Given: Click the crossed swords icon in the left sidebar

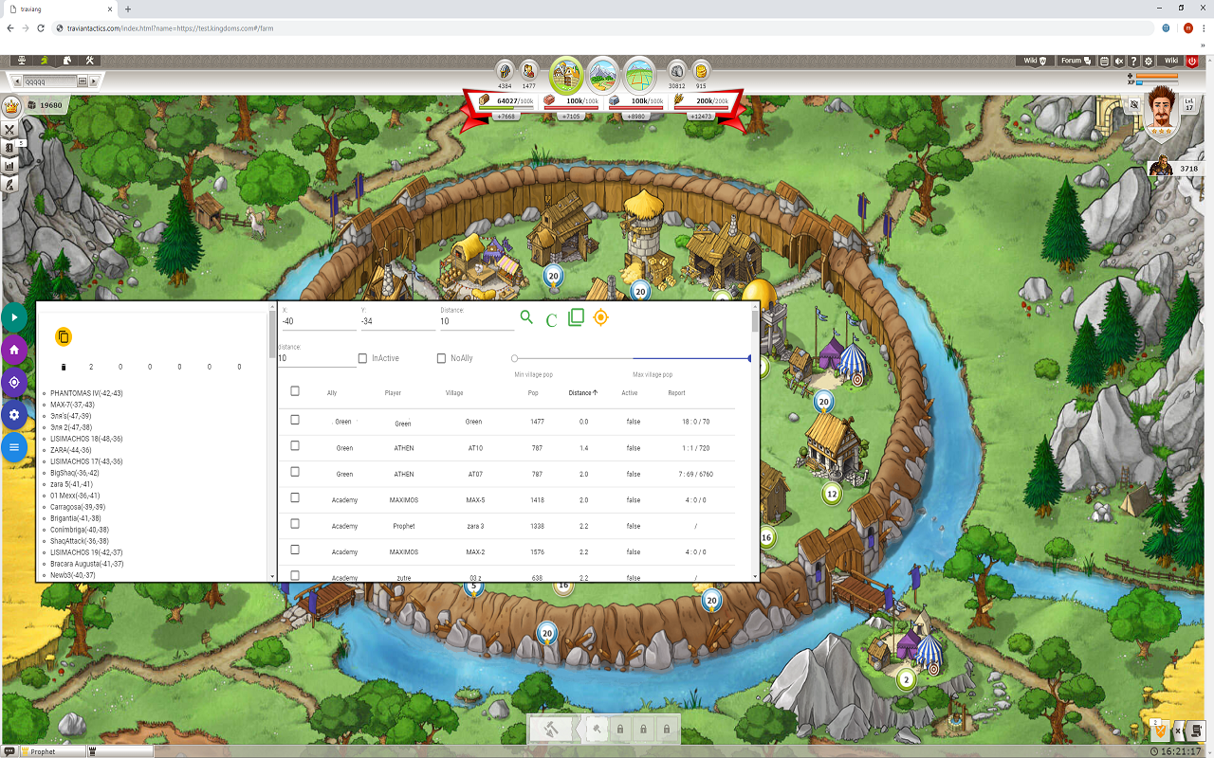Looking at the screenshot, I should (10, 129).
